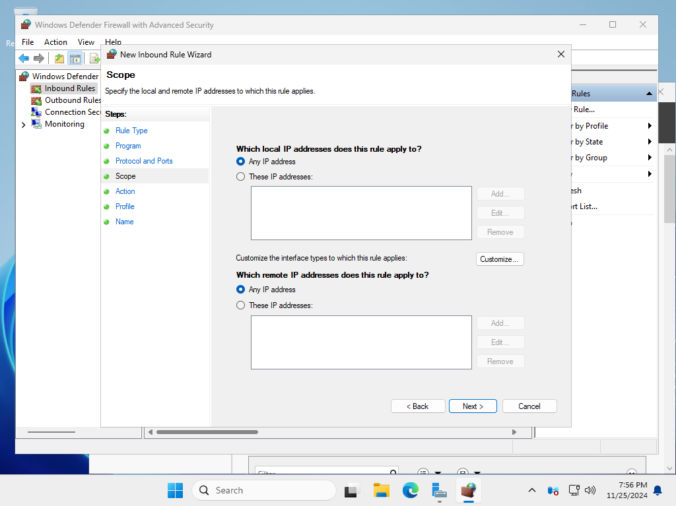676x506 pixels.
Task: Open the View menu
Action: (86, 42)
